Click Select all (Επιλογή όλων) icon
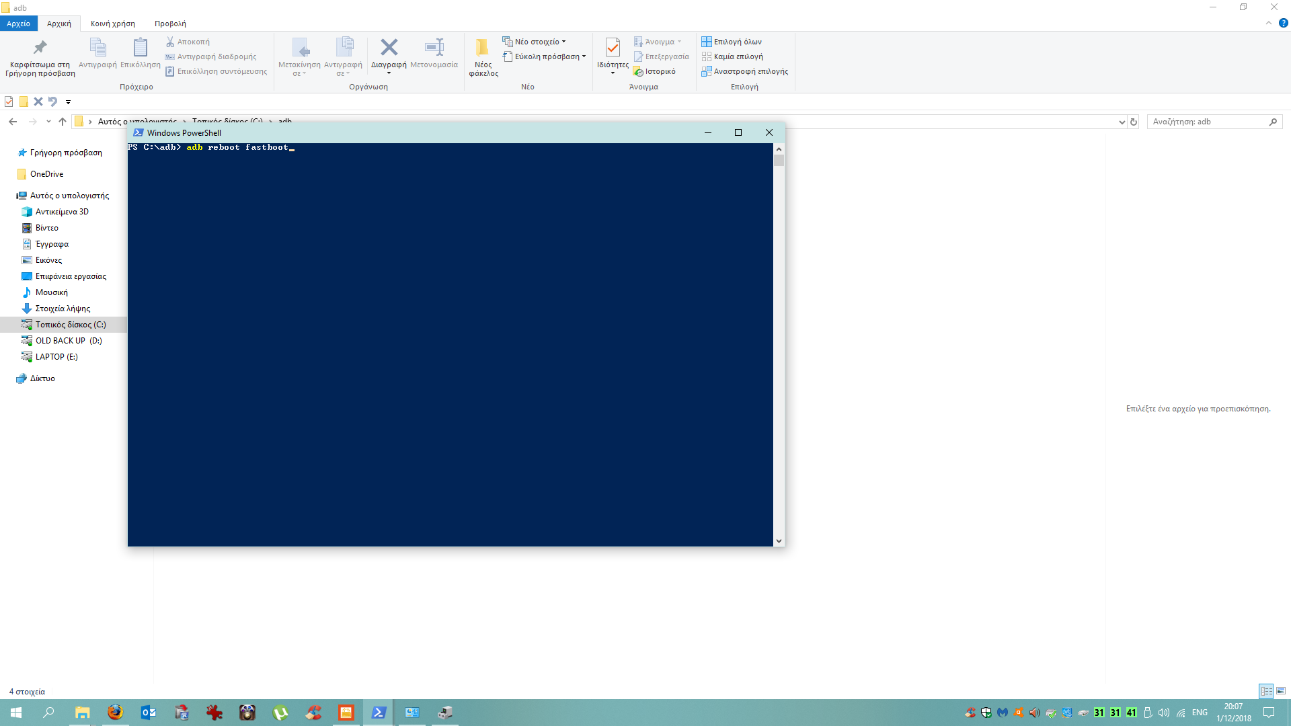This screenshot has width=1291, height=726. [707, 42]
